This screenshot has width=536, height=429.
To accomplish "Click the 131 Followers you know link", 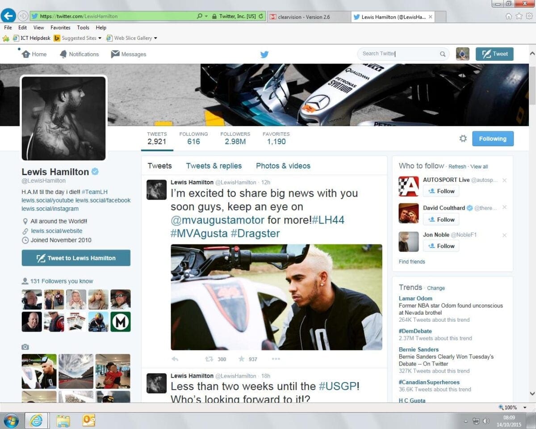I will click(x=62, y=282).
